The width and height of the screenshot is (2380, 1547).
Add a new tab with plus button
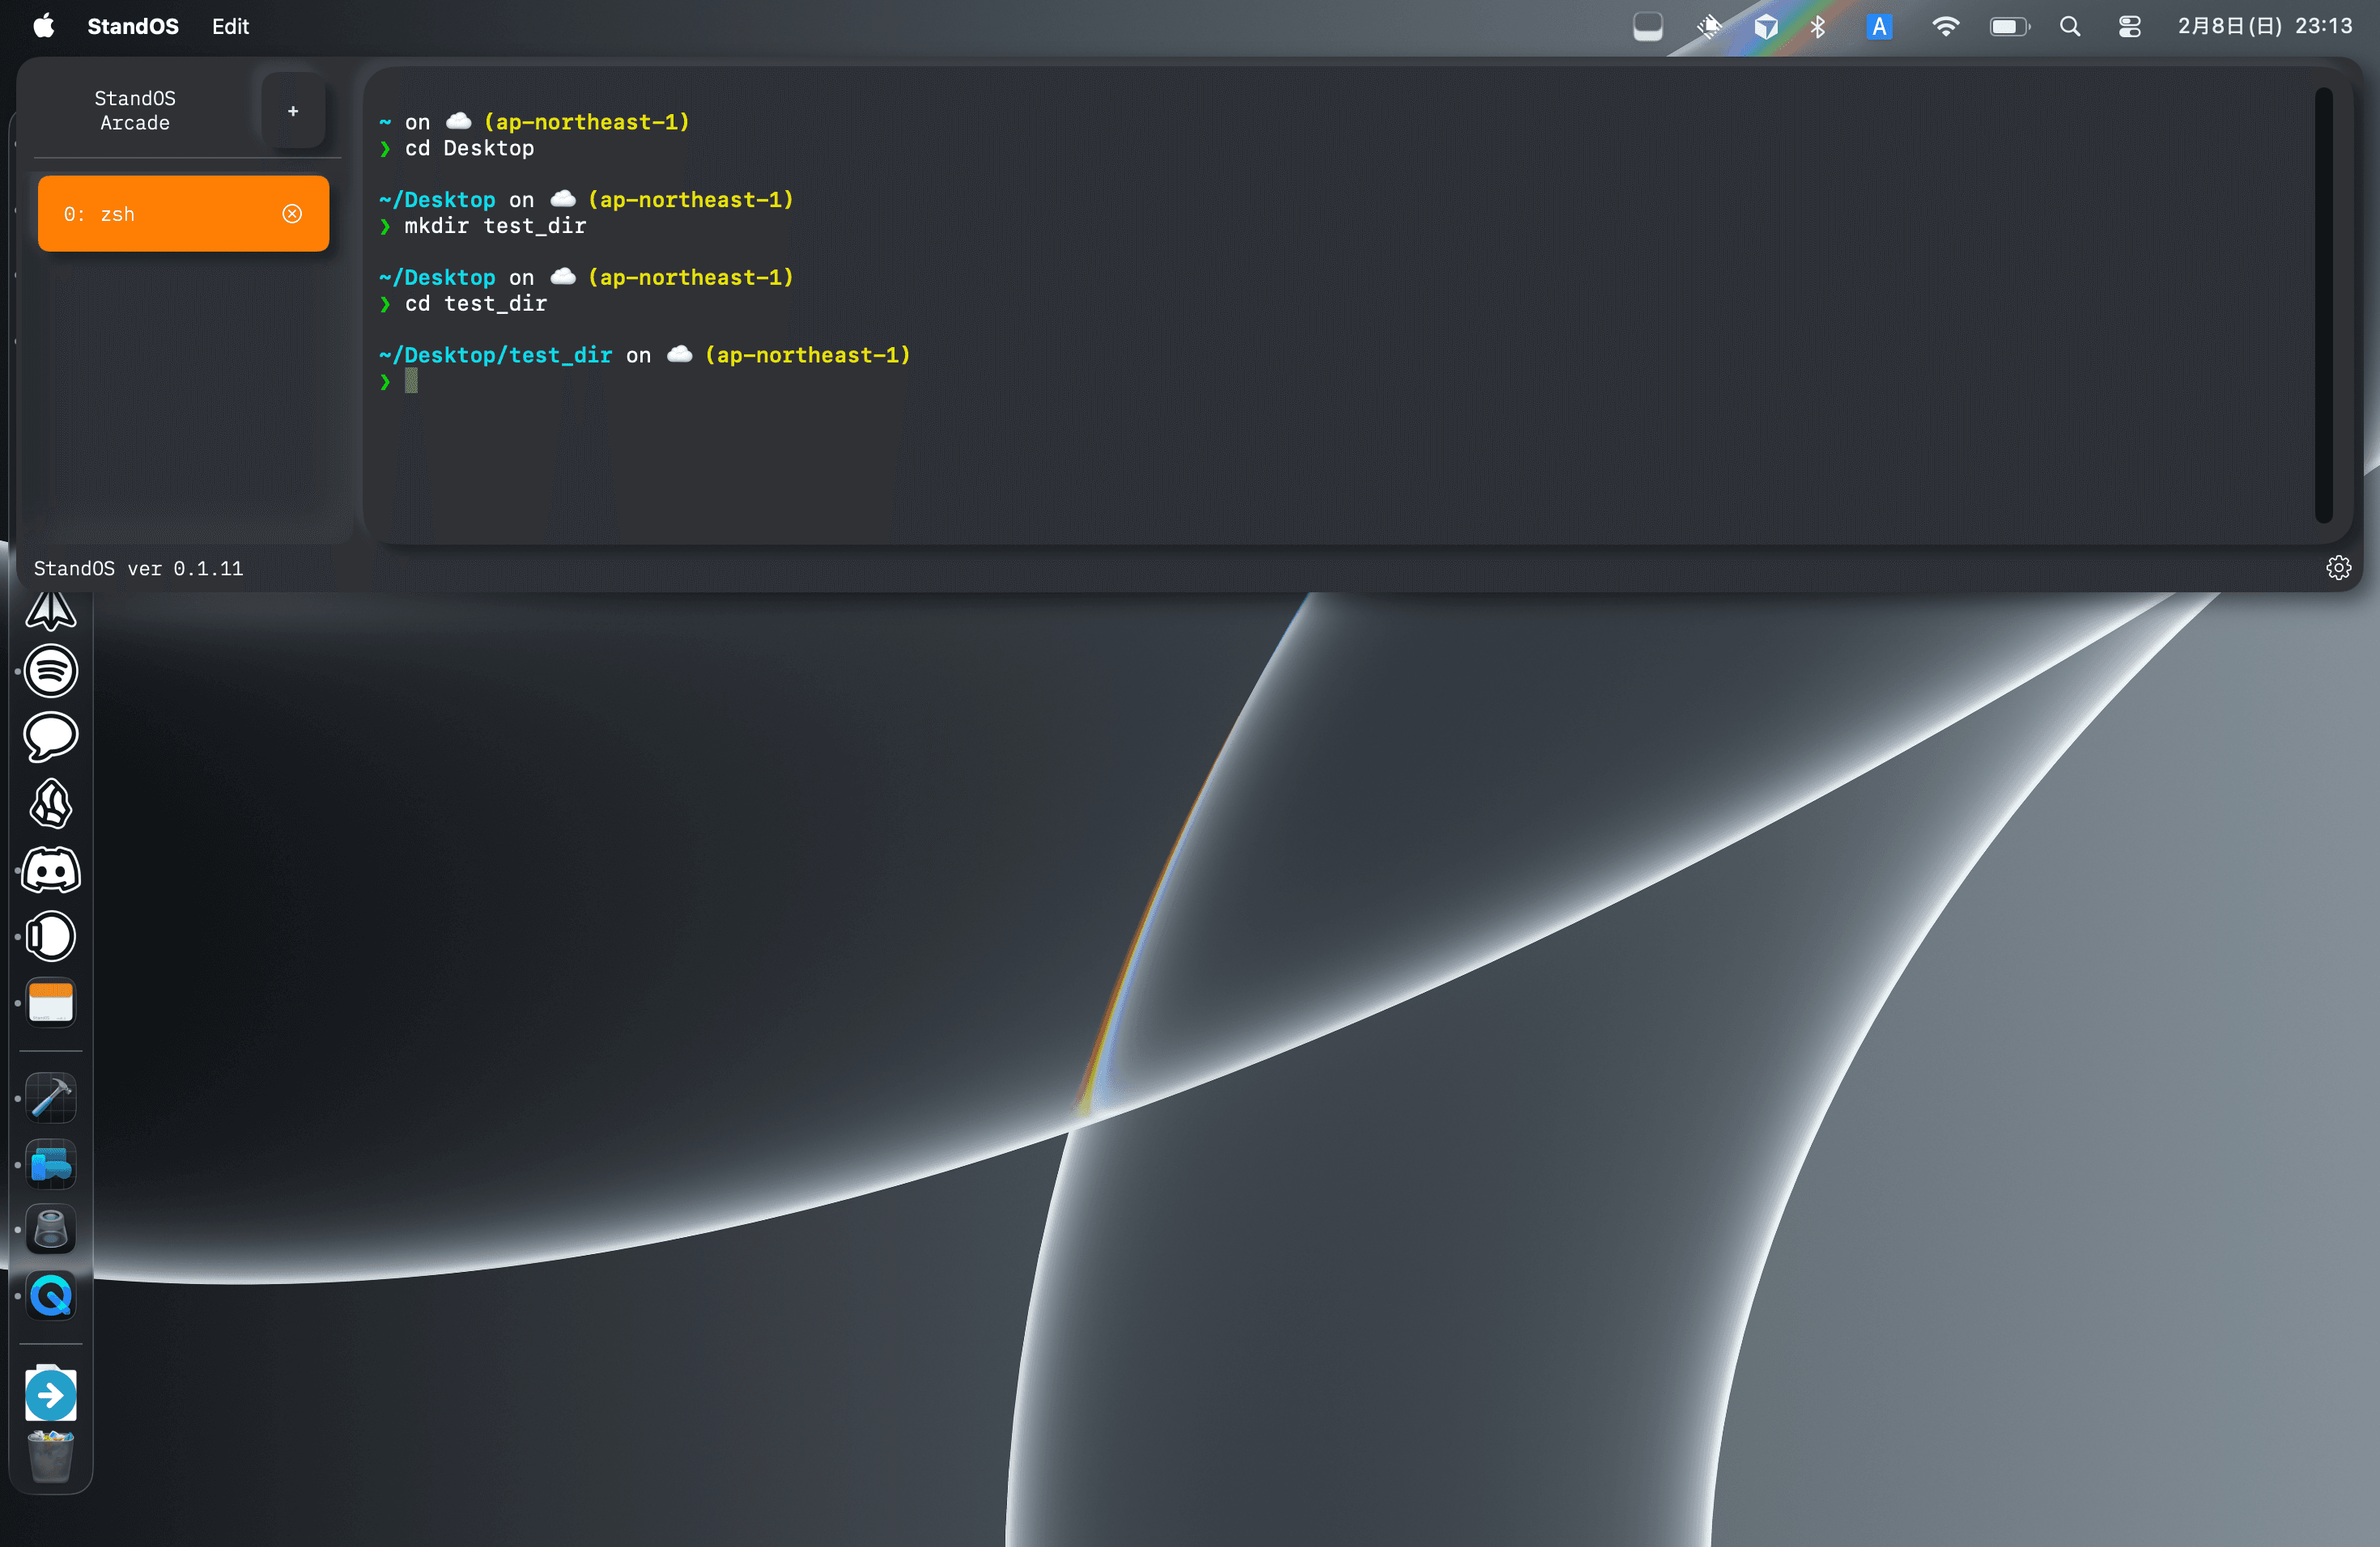[293, 111]
